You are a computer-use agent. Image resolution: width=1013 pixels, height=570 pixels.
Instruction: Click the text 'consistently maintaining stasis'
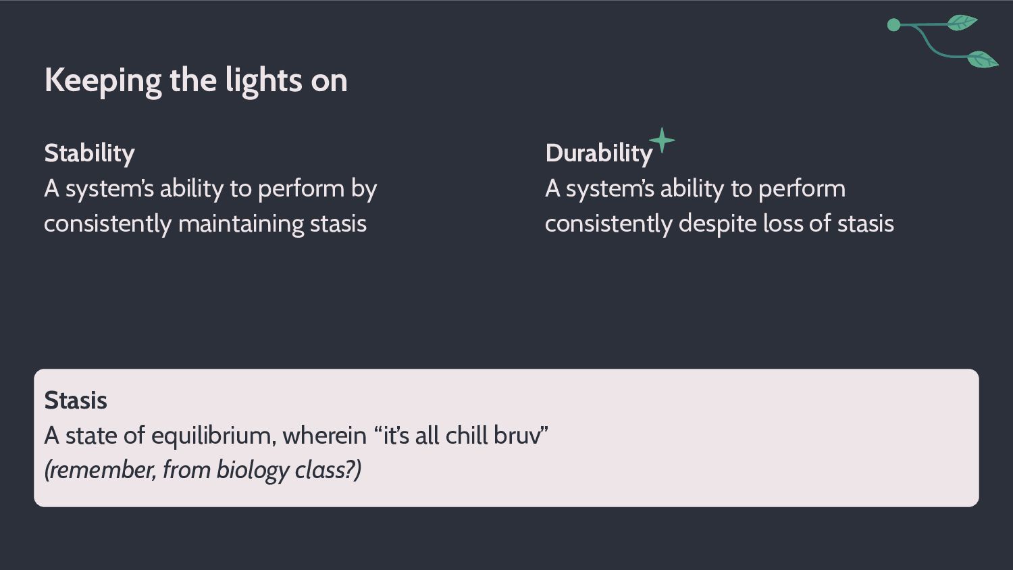pyautogui.click(x=205, y=224)
